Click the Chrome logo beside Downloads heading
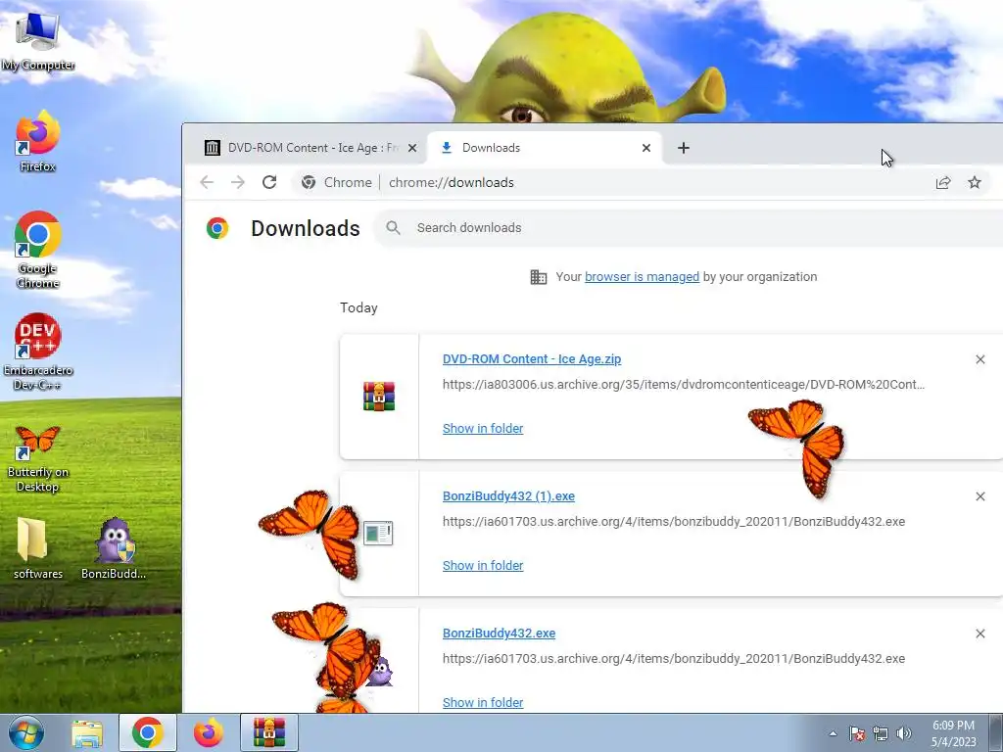The image size is (1003, 752). (217, 228)
